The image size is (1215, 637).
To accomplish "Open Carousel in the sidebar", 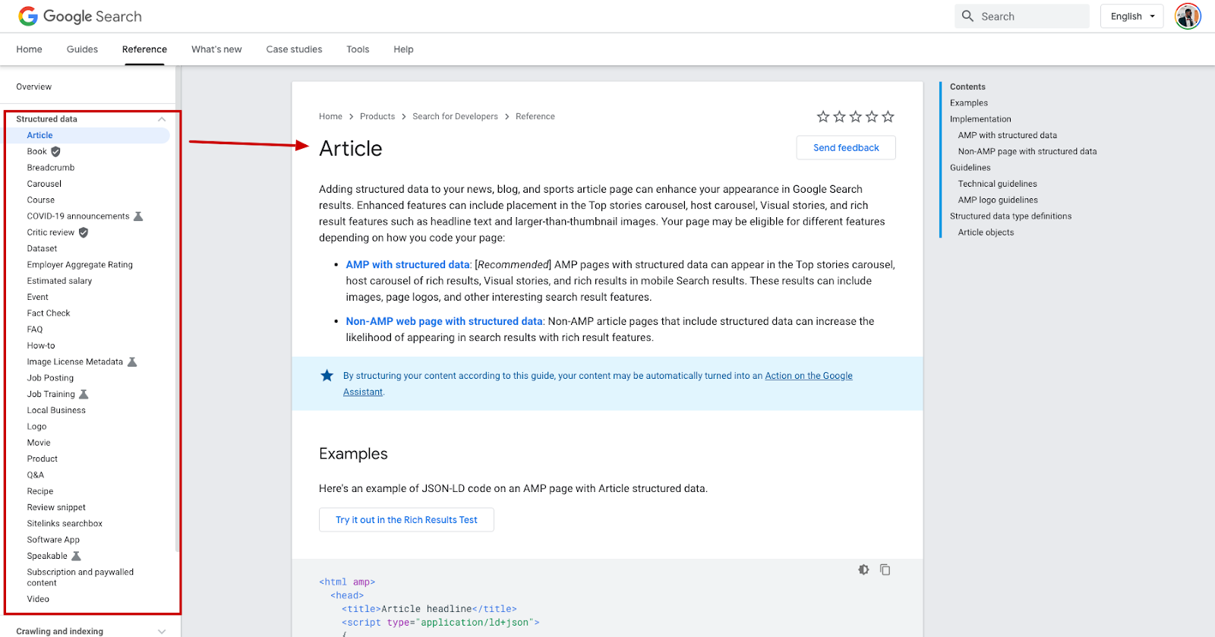I will click(x=44, y=184).
